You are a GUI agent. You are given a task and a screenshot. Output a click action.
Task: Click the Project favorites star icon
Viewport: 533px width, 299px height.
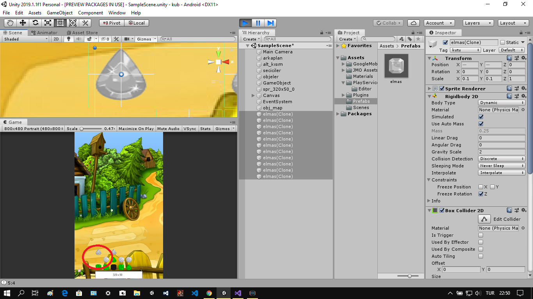pos(418,39)
